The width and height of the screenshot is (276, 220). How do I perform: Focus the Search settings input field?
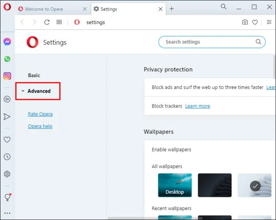(x=212, y=42)
